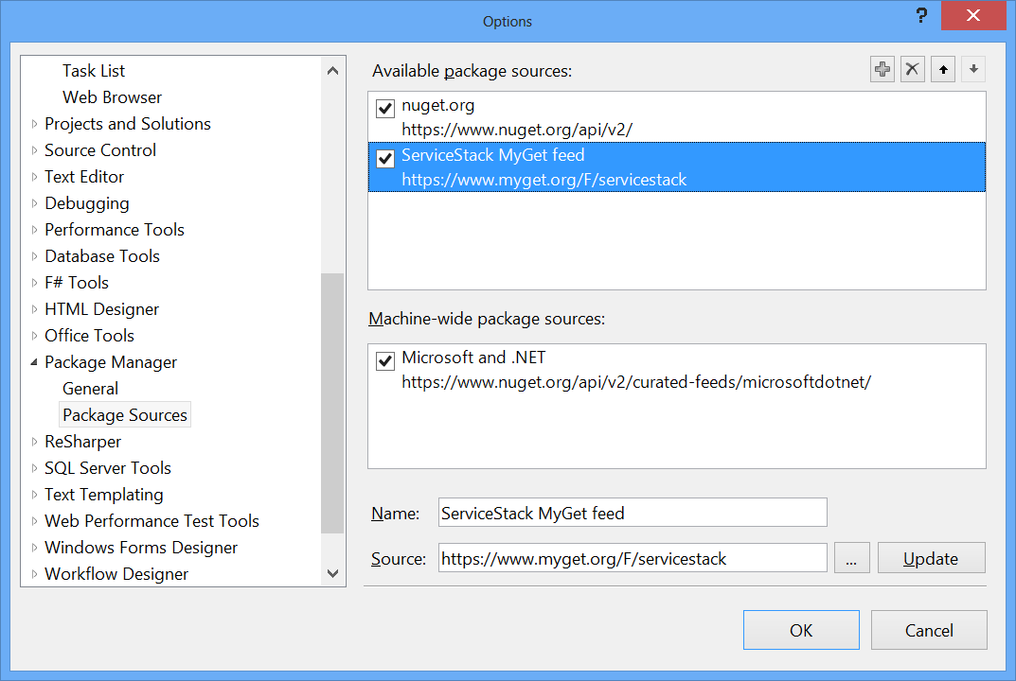Expand the Database Tools node
Viewport: 1016px width, 681px height.
coord(34,256)
